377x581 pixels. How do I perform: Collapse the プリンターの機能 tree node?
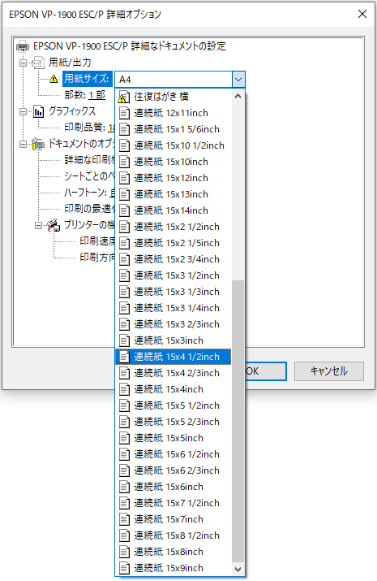38,225
